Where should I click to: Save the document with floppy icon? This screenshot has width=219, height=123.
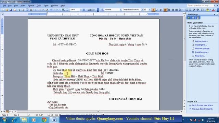(11, 10)
